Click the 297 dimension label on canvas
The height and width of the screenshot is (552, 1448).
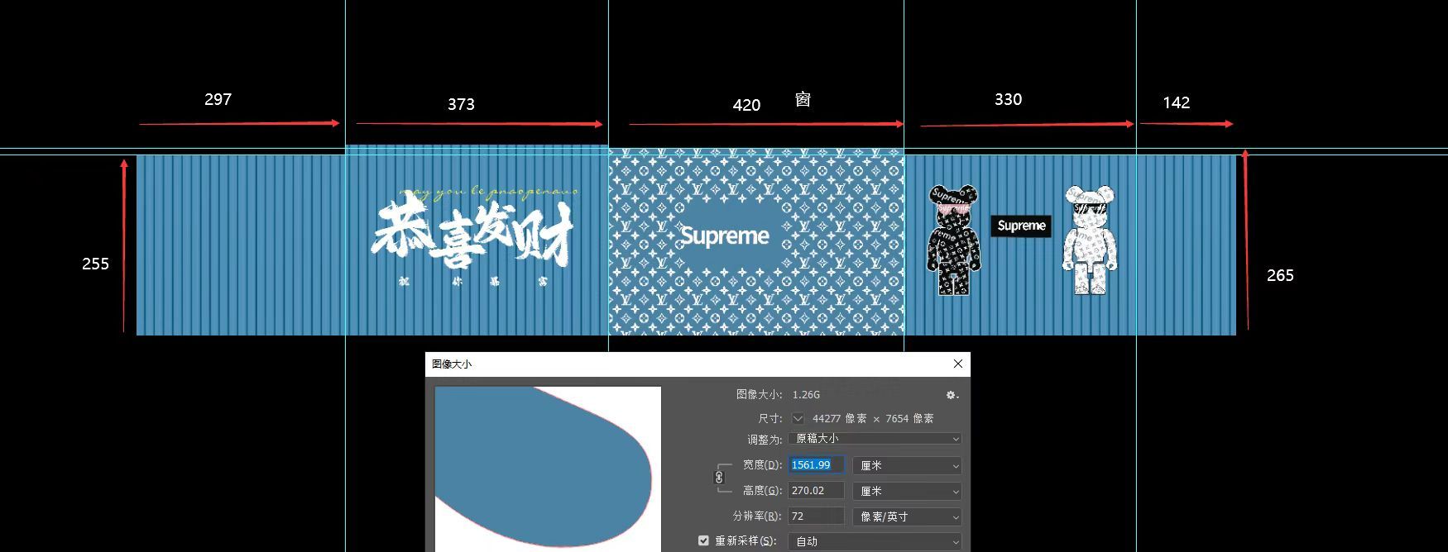(x=218, y=99)
